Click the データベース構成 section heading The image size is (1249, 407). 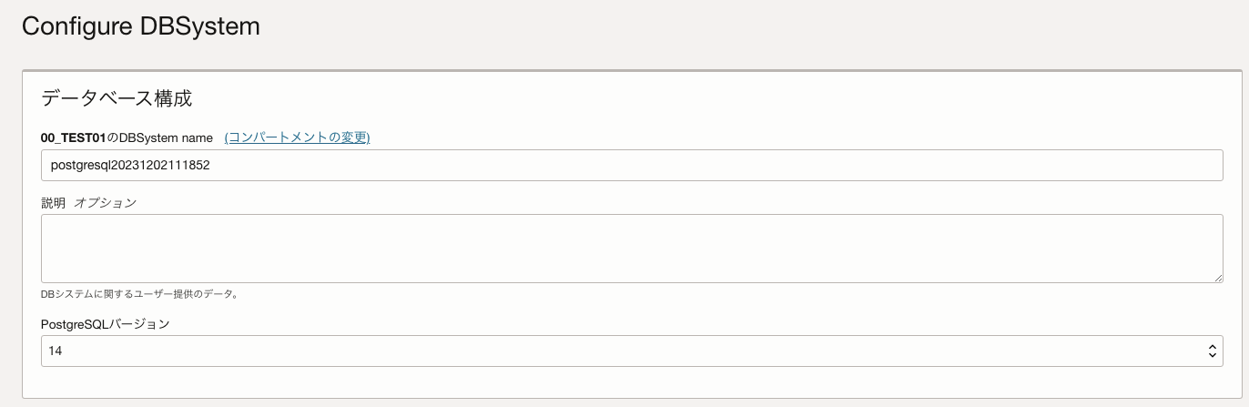(x=117, y=98)
